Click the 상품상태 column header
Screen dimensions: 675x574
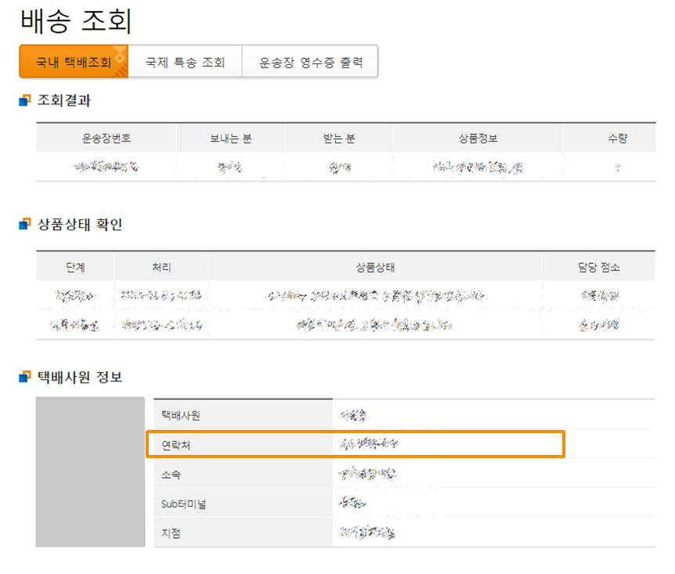(x=375, y=267)
